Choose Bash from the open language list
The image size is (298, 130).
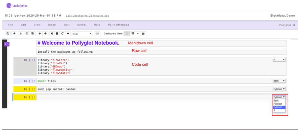pos(279,101)
